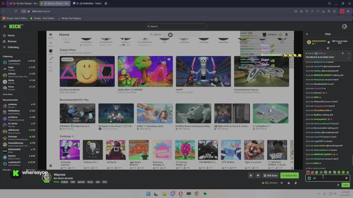Open LosPollosTV channel in Following
The height and width of the screenshot is (198, 353).
click(x=19, y=62)
